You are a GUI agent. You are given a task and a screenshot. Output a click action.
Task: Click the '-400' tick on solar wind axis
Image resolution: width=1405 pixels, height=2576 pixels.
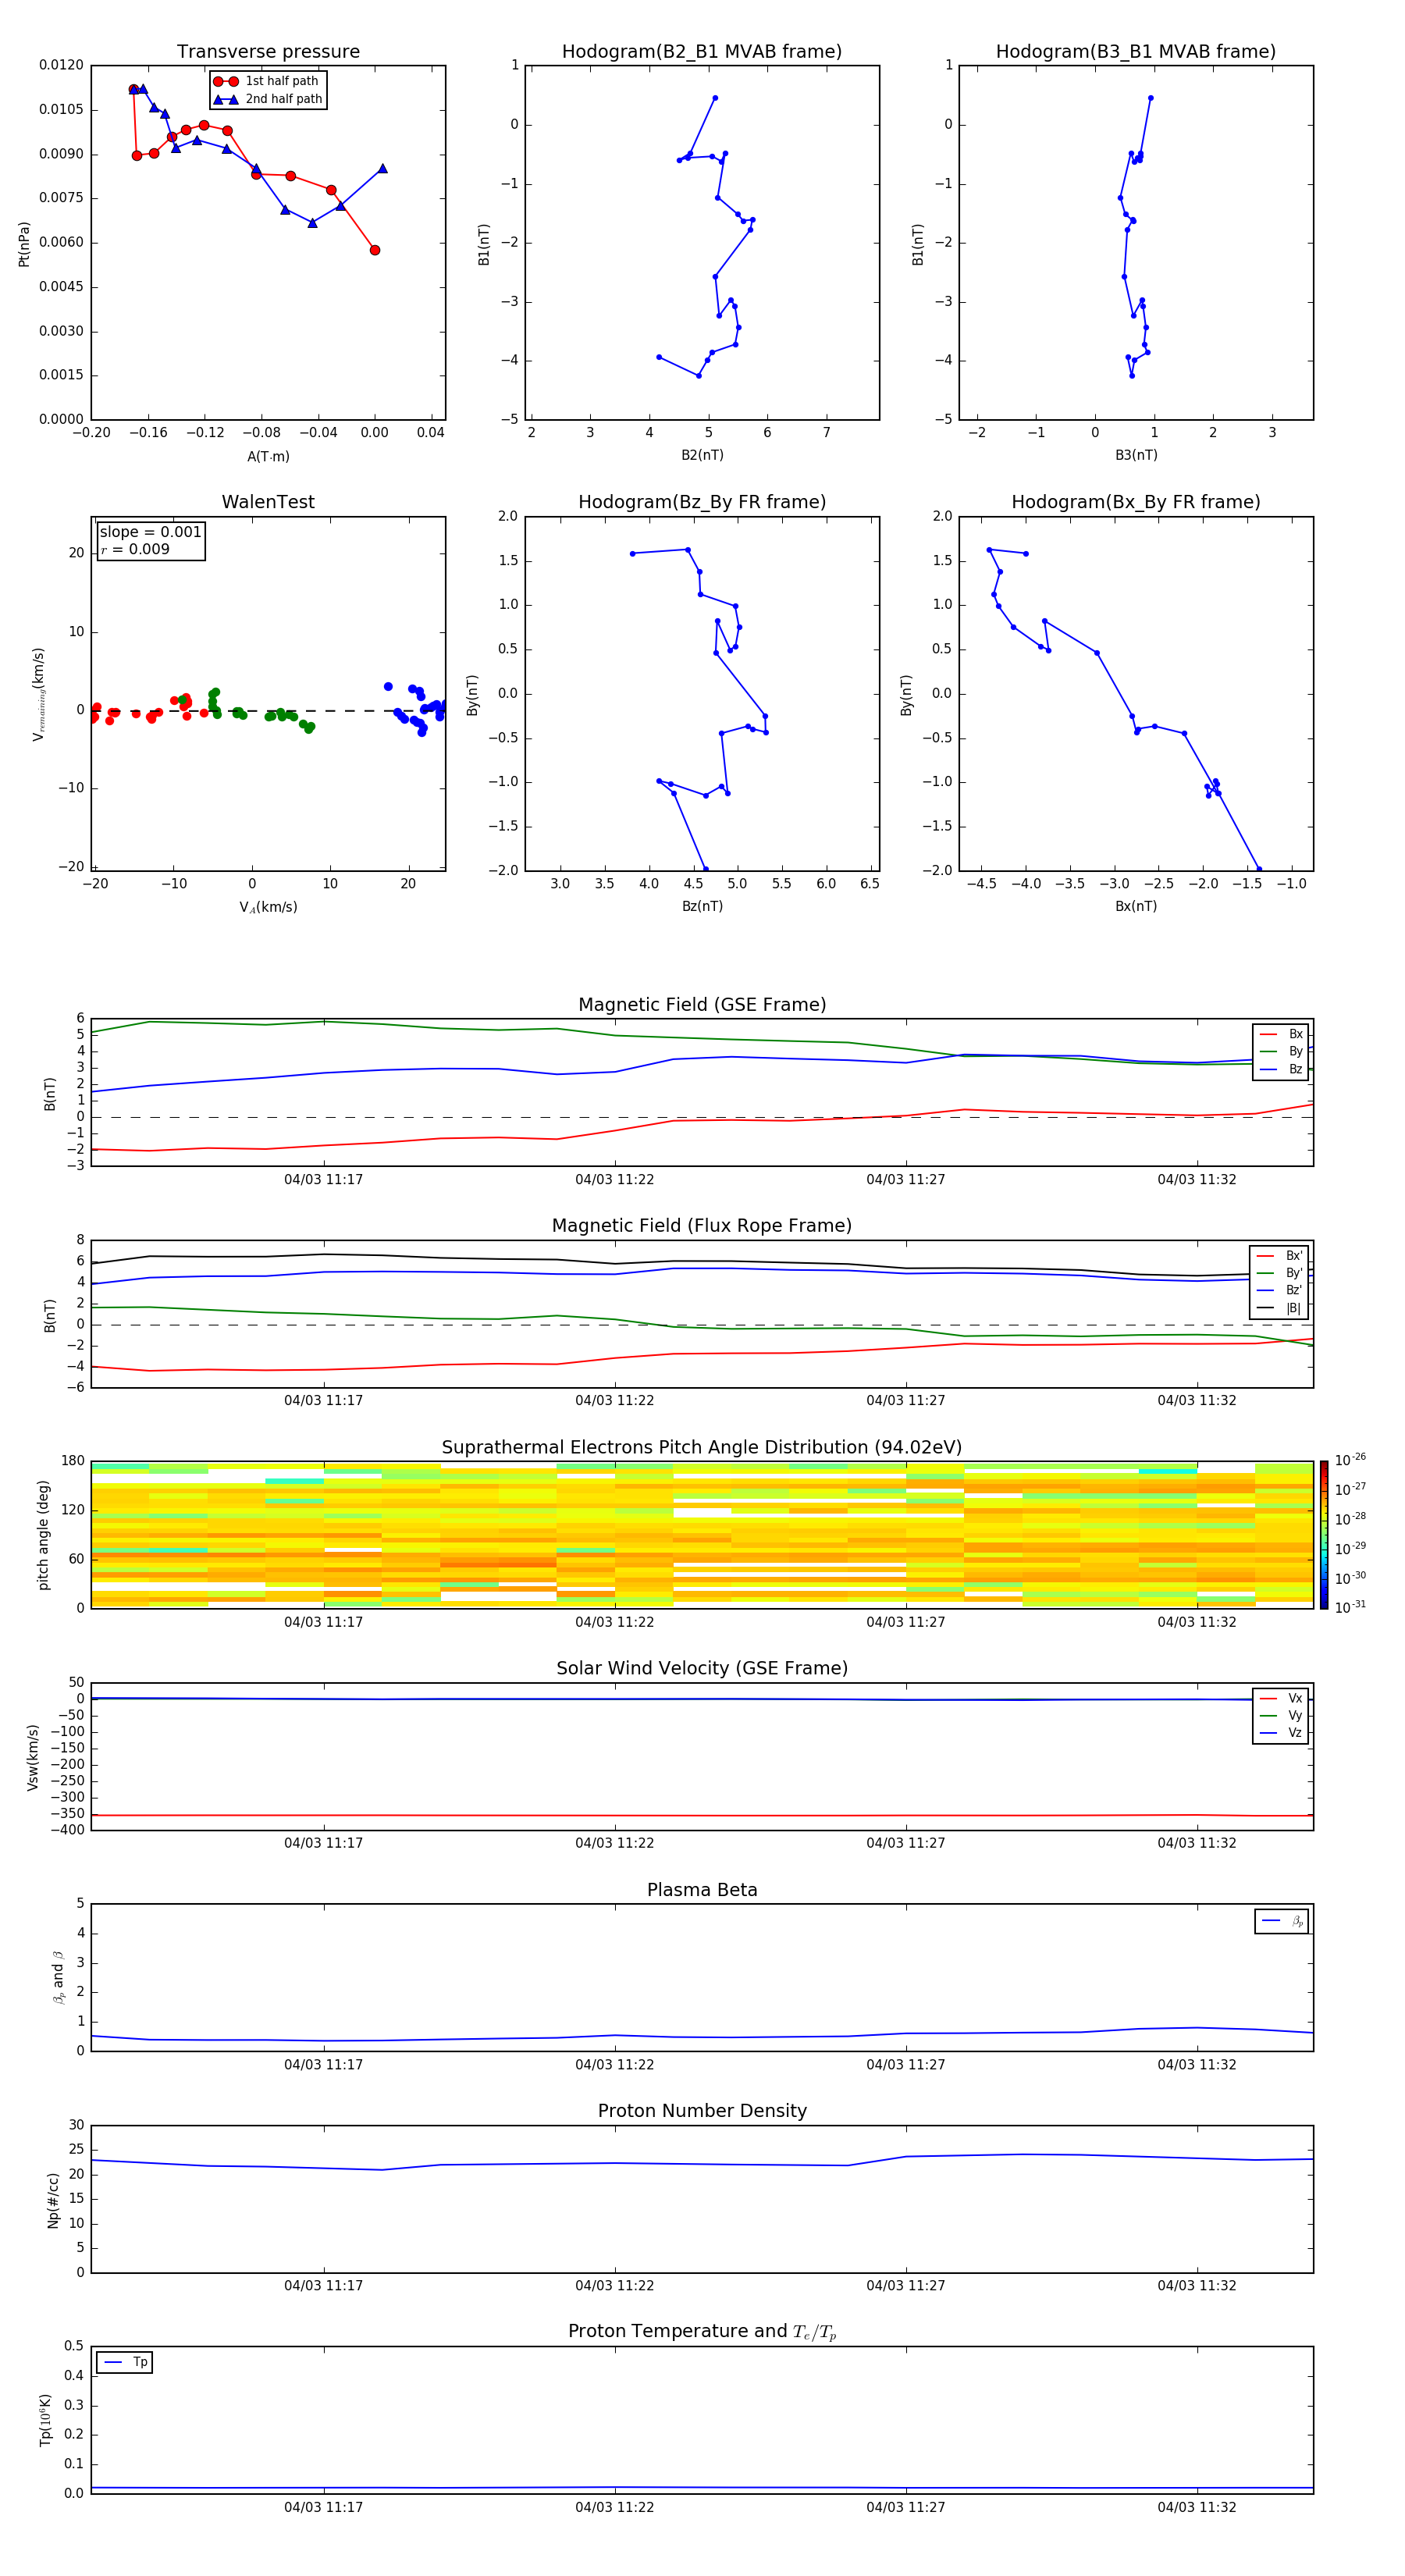click(67, 1830)
